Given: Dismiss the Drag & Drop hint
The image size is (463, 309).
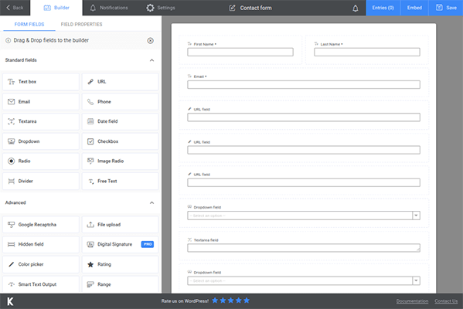Looking at the screenshot, I should pos(150,40).
